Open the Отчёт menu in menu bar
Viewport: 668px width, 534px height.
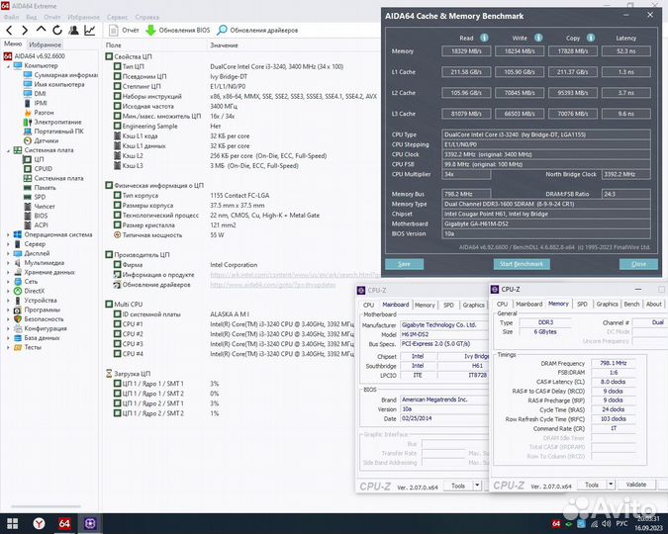[x=52, y=17]
